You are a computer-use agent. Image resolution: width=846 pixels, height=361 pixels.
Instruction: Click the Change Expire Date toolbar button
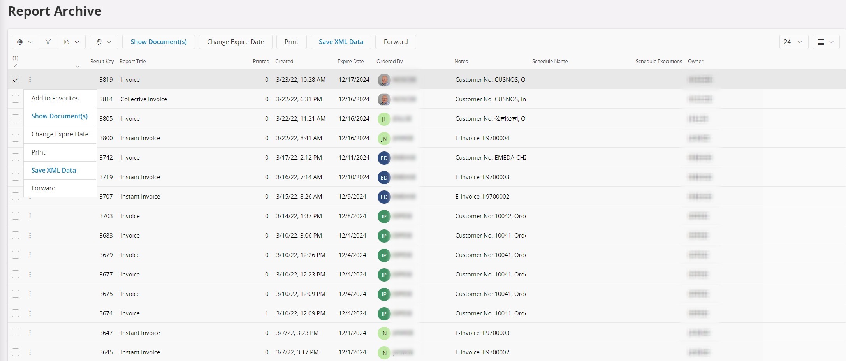click(235, 42)
